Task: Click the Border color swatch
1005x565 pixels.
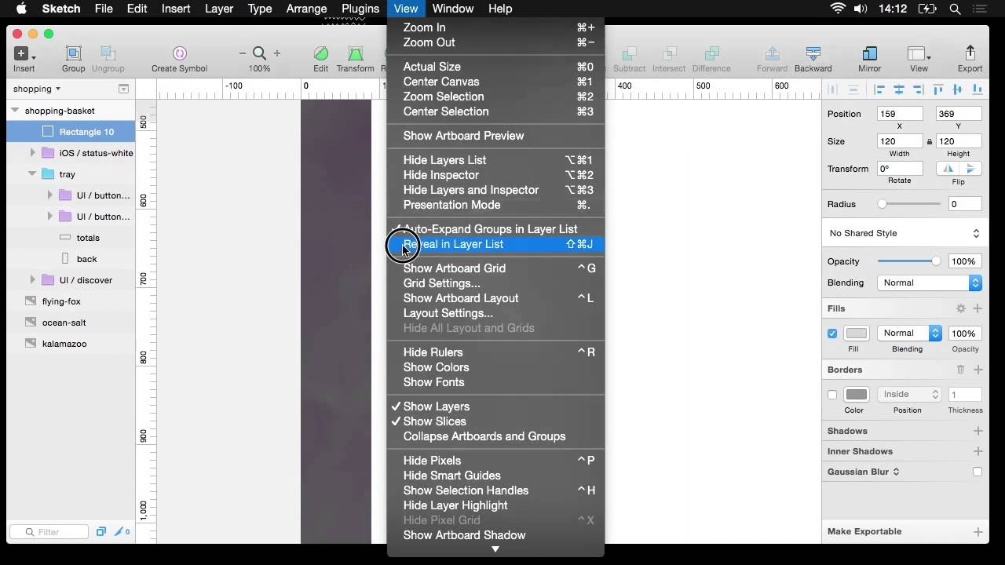Action: [x=857, y=395]
